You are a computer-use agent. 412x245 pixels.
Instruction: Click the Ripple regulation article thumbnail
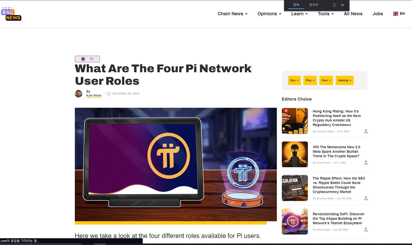(295, 188)
